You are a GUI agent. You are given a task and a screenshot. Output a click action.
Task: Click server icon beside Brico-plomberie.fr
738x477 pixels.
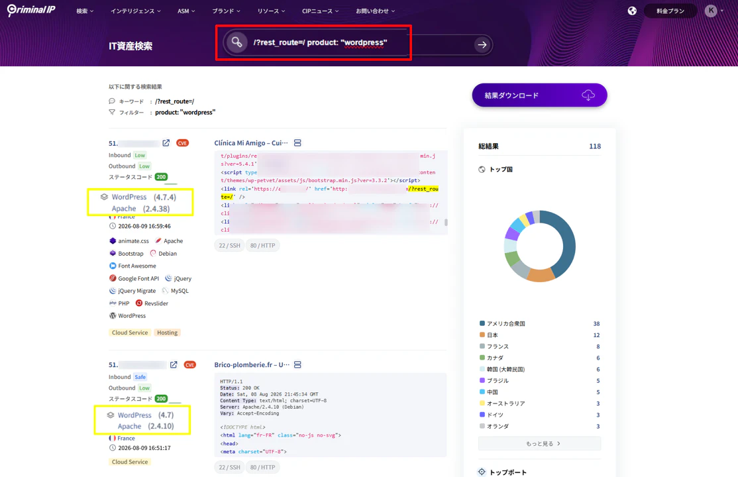click(x=297, y=364)
